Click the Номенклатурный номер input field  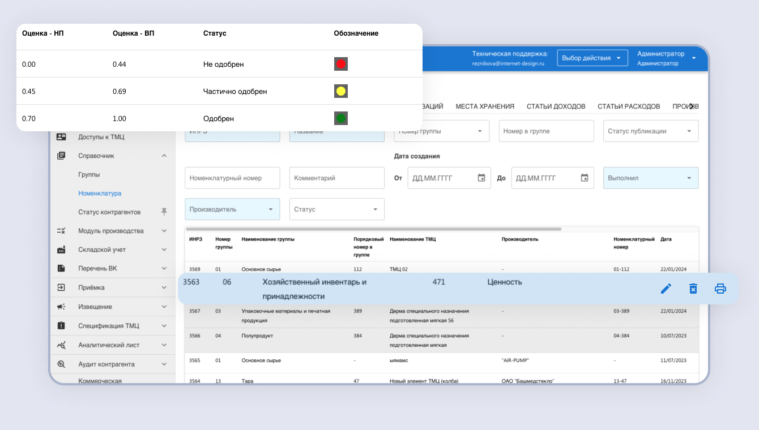[232, 178]
